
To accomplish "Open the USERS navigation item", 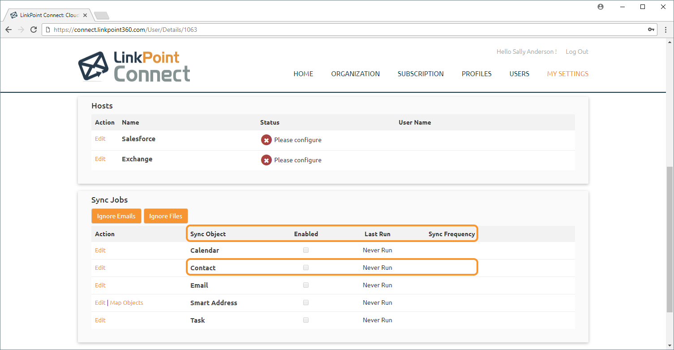I will [x=519, y=74].
